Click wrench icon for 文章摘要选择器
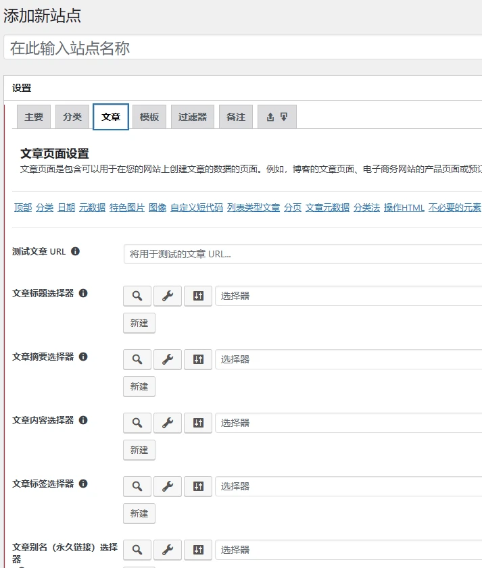 point(168,359)
